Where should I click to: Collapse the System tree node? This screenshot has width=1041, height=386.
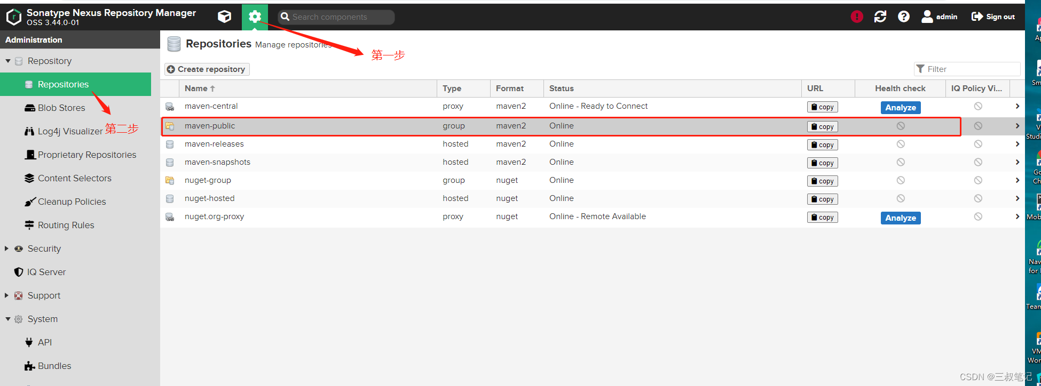8,319
